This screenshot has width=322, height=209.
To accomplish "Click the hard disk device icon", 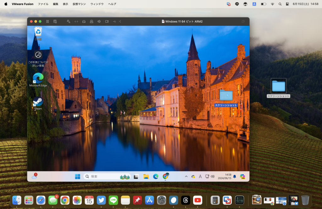I will [x=84, y=21].
